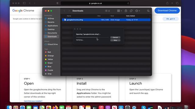Screen dimensions: 195x109
Task: Click the verification progress bar
Action: point(92,37)
